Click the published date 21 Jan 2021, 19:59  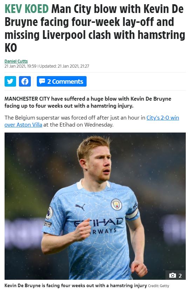pos(20,66)
